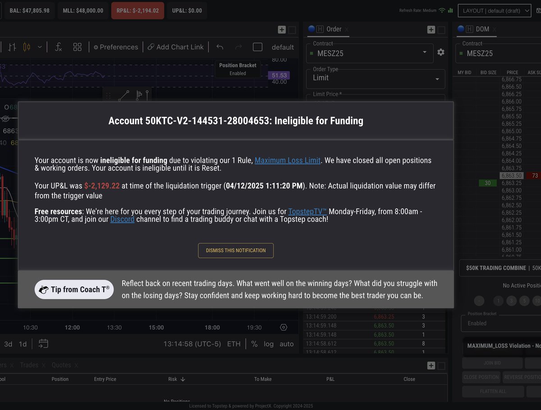
Task: Open chart Preferences
Action: (116, 47)
